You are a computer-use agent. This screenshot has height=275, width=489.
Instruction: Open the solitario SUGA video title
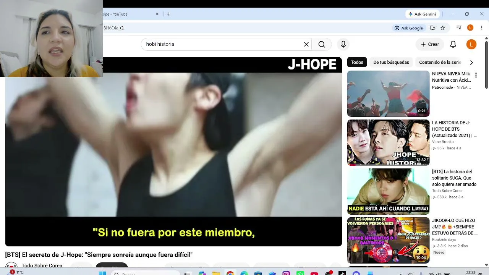click(x=454, y=178)
